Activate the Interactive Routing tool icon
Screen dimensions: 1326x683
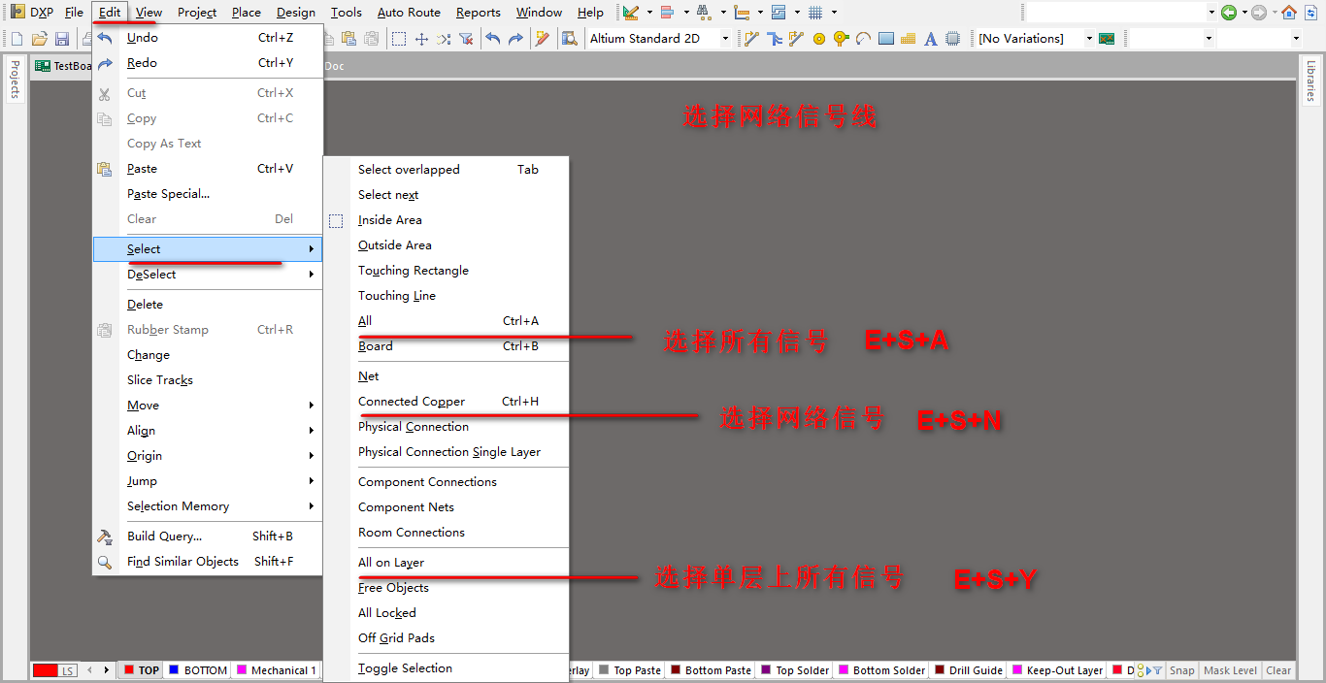[750, 39]
